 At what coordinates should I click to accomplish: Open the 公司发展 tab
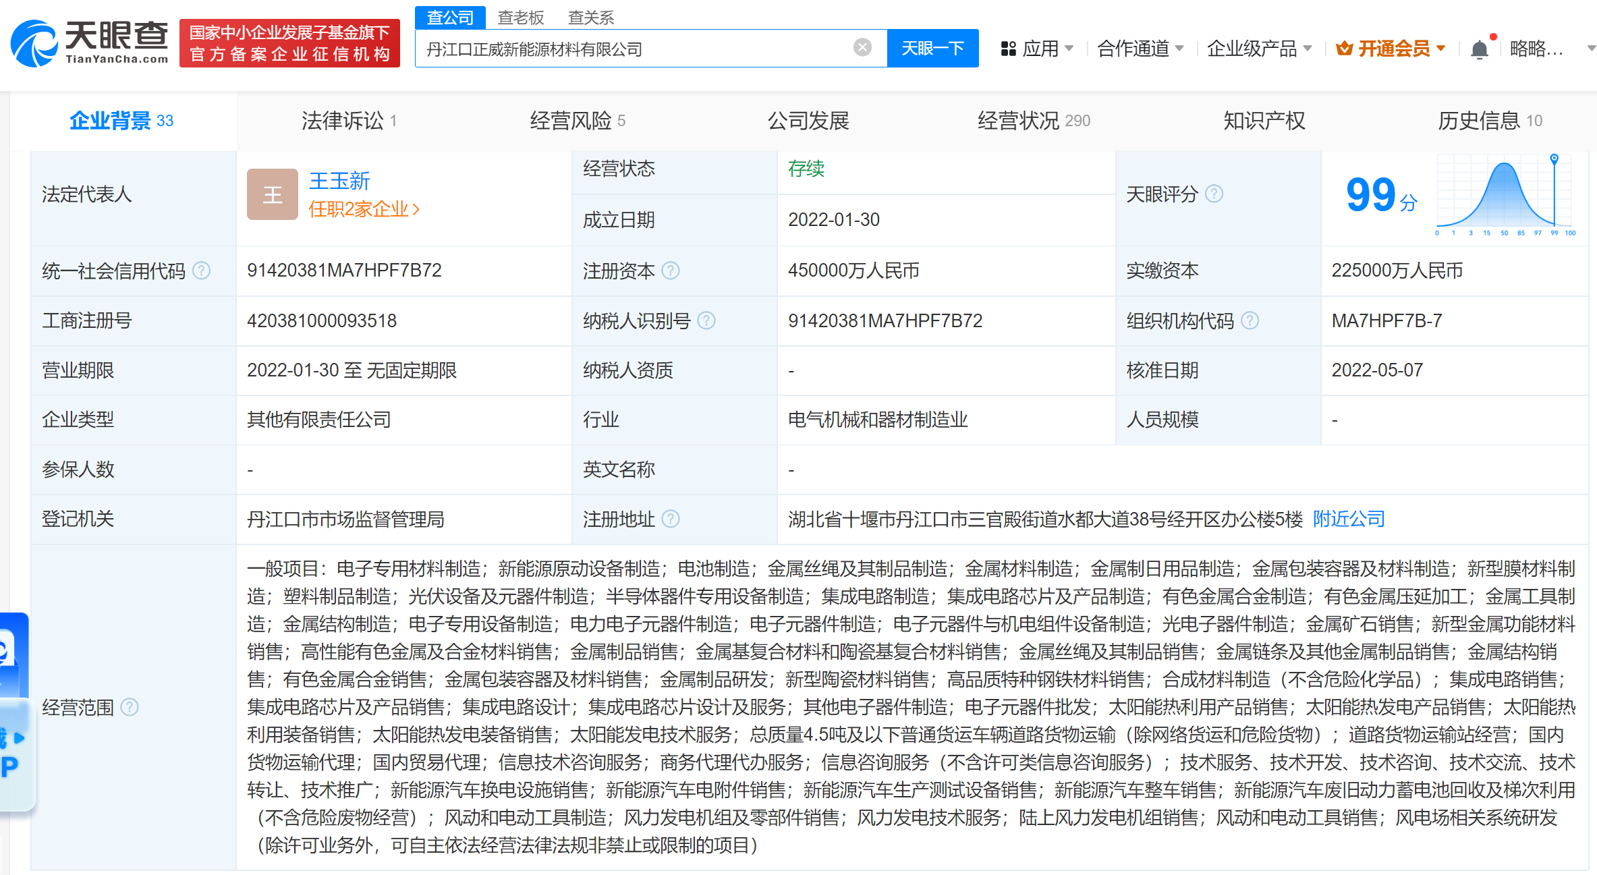coord(808,121)
